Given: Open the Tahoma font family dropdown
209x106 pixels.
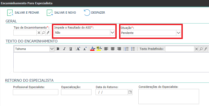Looking at the screenshot, I should coord(52,49).
